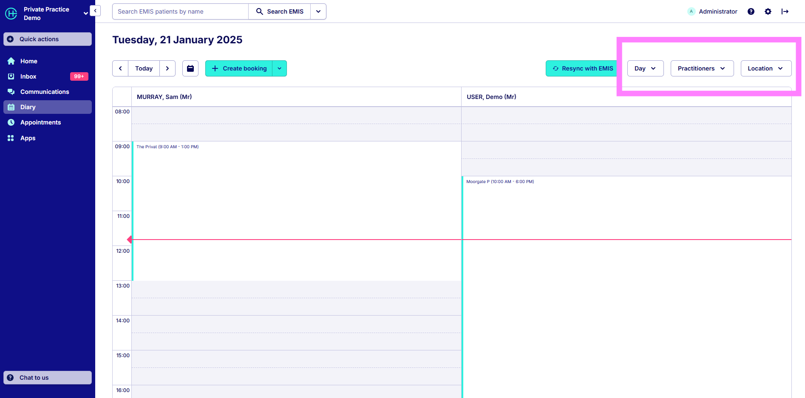Collapse the sidebar with the chevron button

tap(95, 11)
